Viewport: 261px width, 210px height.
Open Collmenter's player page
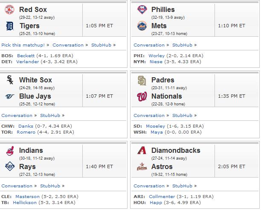pos(162,196)
